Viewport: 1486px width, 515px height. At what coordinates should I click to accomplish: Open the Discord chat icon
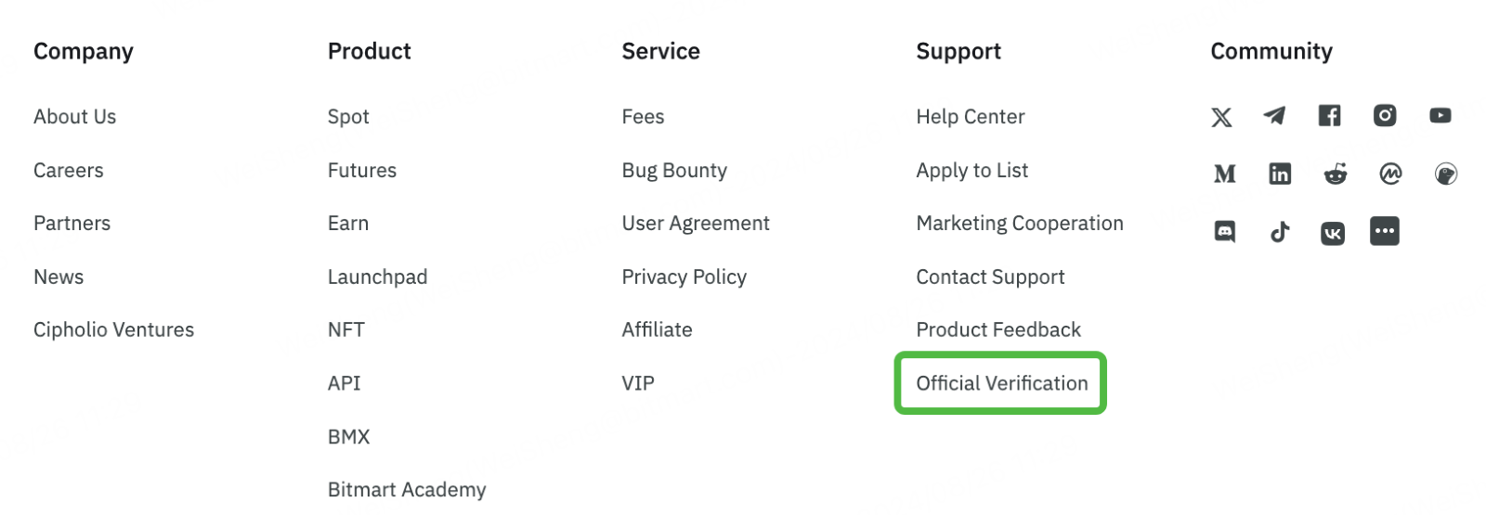(1225, 232)
